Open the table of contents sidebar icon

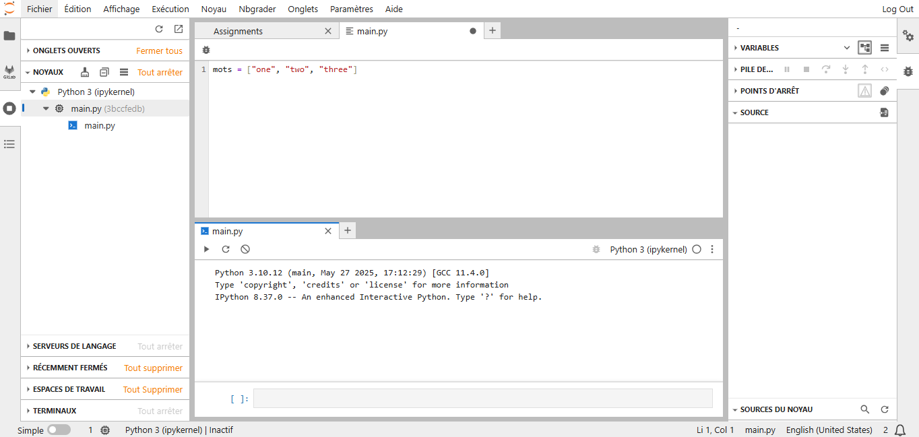point(9,144)
